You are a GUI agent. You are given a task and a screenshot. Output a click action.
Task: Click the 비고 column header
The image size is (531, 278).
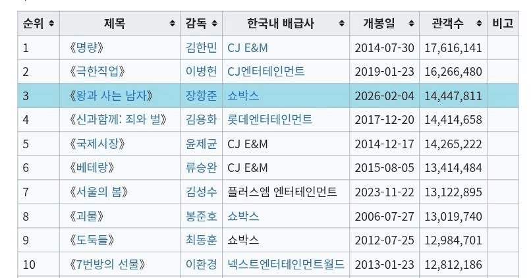click(503, 24)
